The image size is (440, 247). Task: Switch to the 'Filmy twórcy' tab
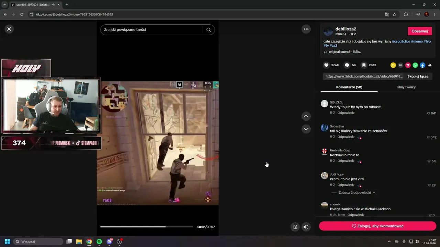pos(406,87)
